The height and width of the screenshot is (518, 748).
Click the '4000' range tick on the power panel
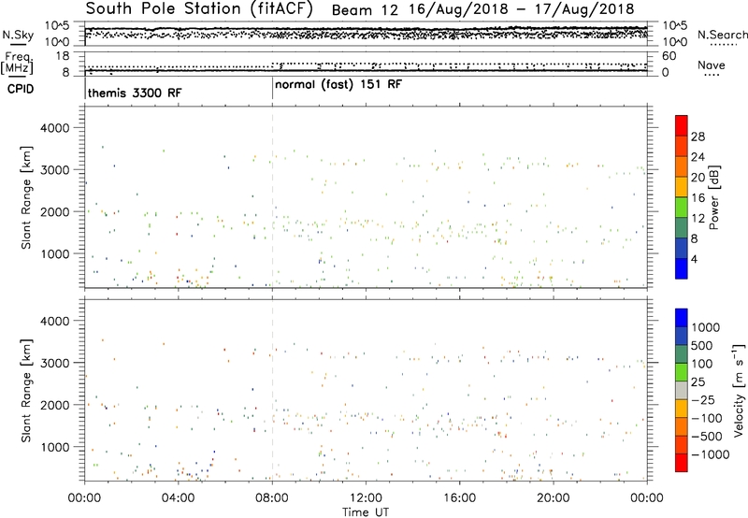pyautogui.click(x=54, y=128)
